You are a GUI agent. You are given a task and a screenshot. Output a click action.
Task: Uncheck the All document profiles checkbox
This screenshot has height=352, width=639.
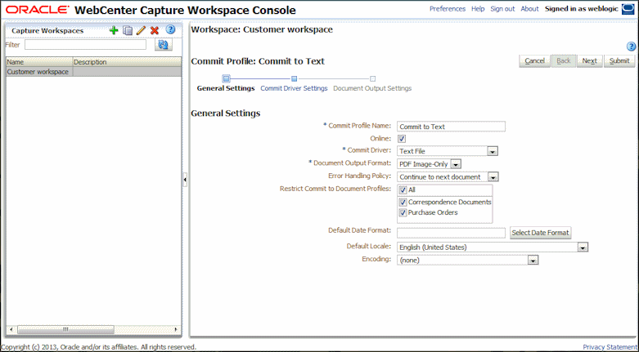point(403,190)
